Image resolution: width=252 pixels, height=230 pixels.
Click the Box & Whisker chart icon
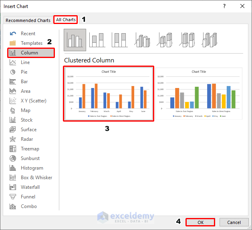pyautogui.click(x=13, y=178)
